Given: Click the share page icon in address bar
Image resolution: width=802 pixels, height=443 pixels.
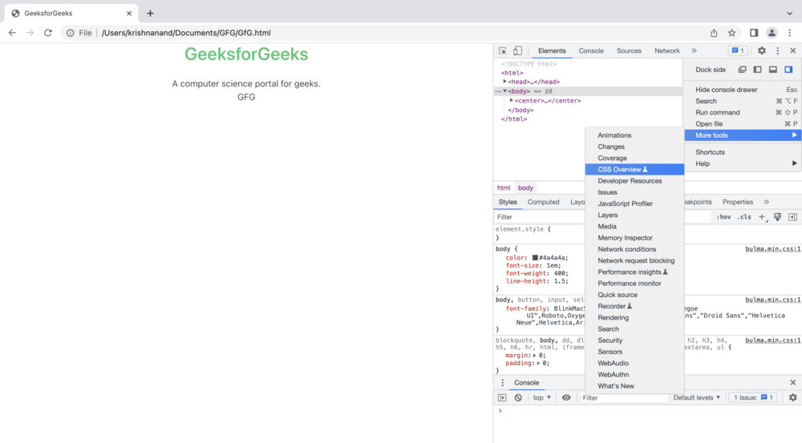Looking at the screenshot, I should [x=714, y=33].
